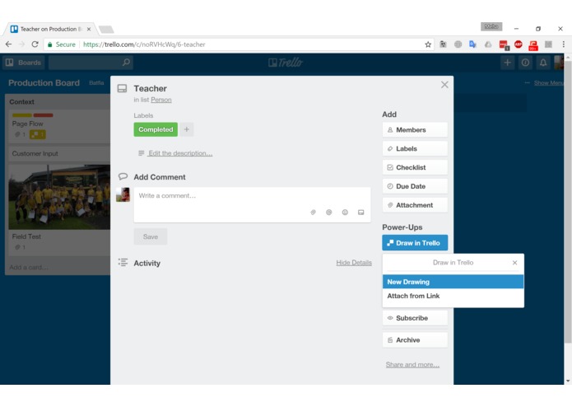572x407 pixels.
Task: Click the Google Translate extension icon
Action: pyautogui.click(x=472, y=44)
